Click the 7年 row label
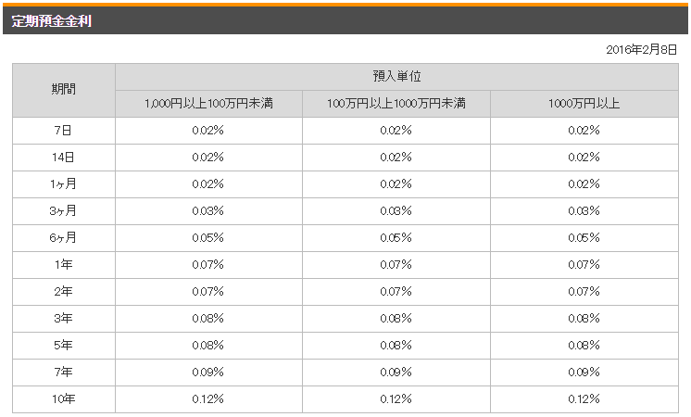This screenshot has height=417, width=691. pyautogui.click(x=64, y=373)
